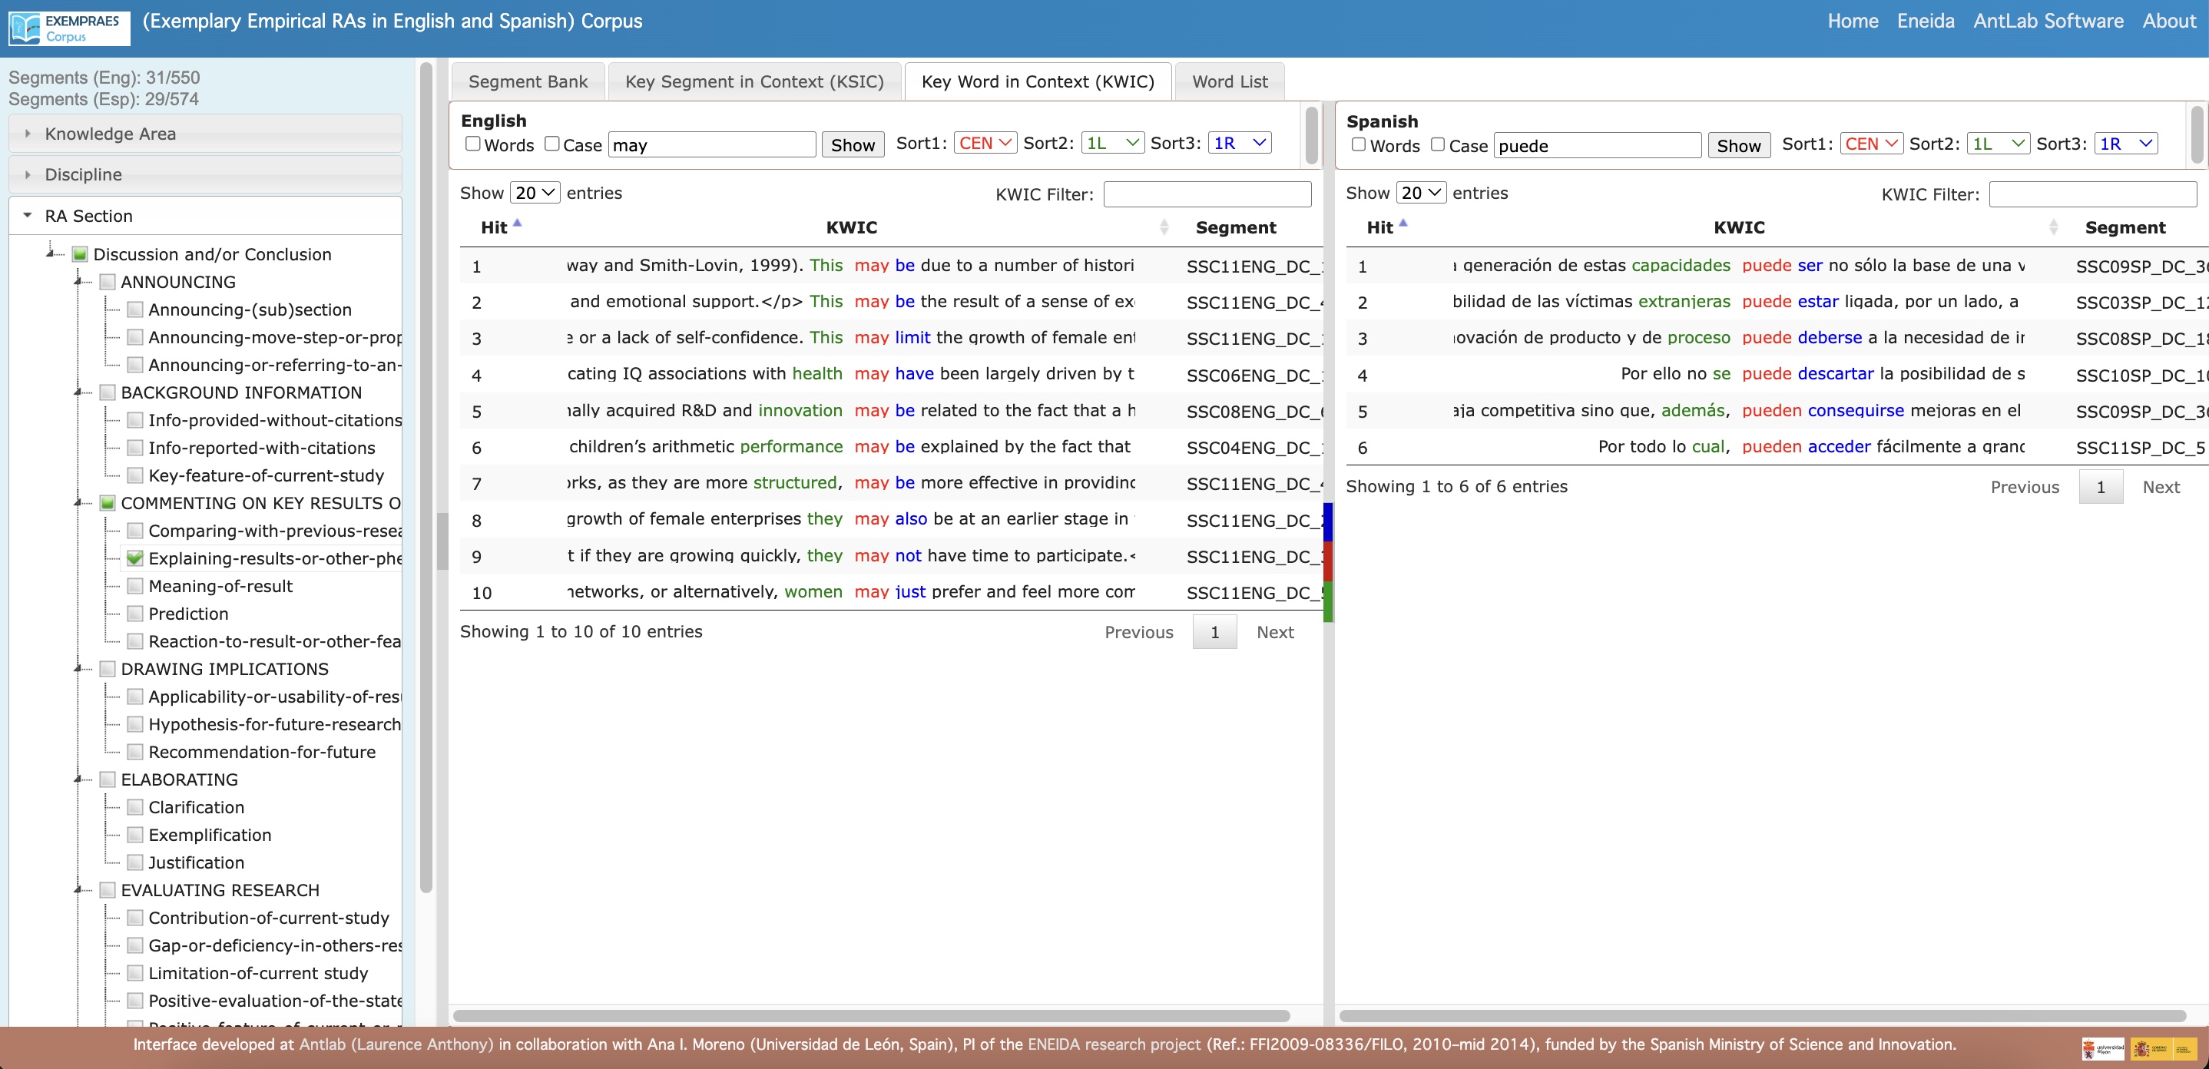Open the Eneida menu item

[x=1925, y=21]
